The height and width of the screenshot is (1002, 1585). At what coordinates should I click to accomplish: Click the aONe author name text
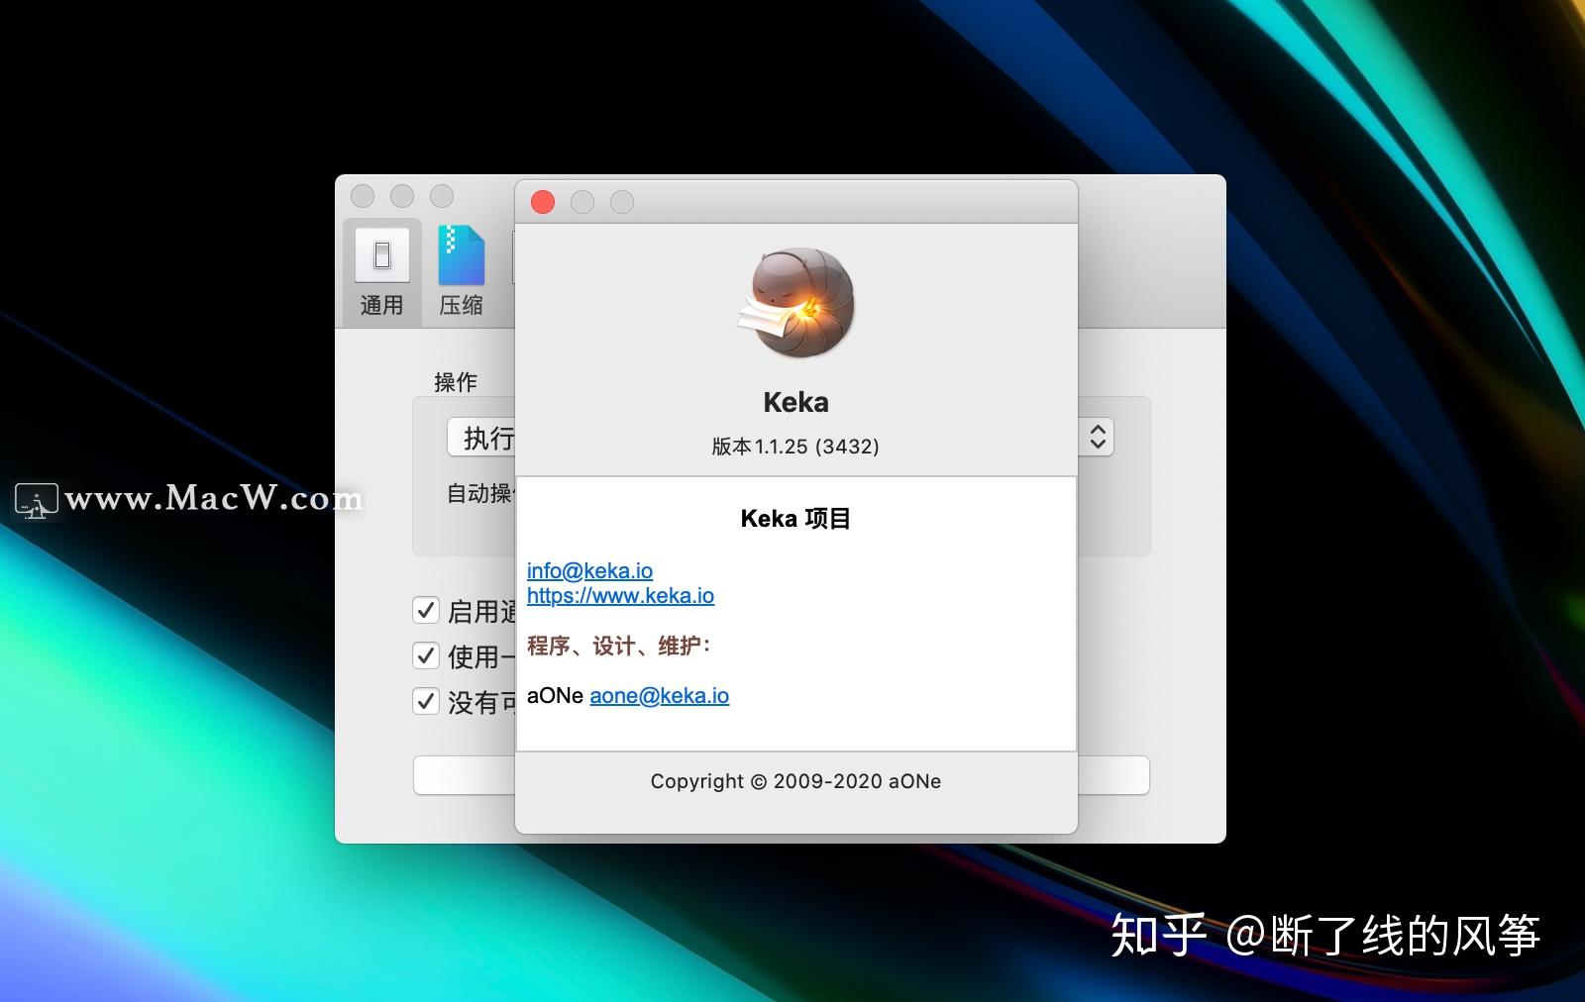555,695
